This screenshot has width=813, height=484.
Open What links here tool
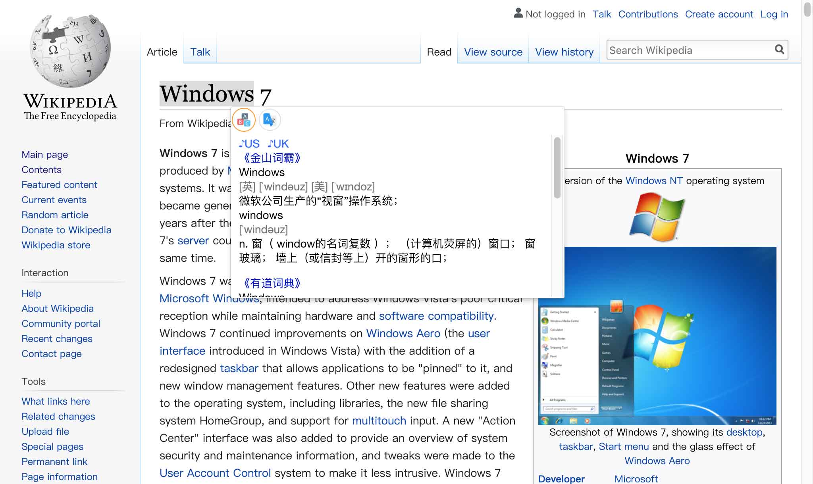pyautogui.click(x=56, y=401)
